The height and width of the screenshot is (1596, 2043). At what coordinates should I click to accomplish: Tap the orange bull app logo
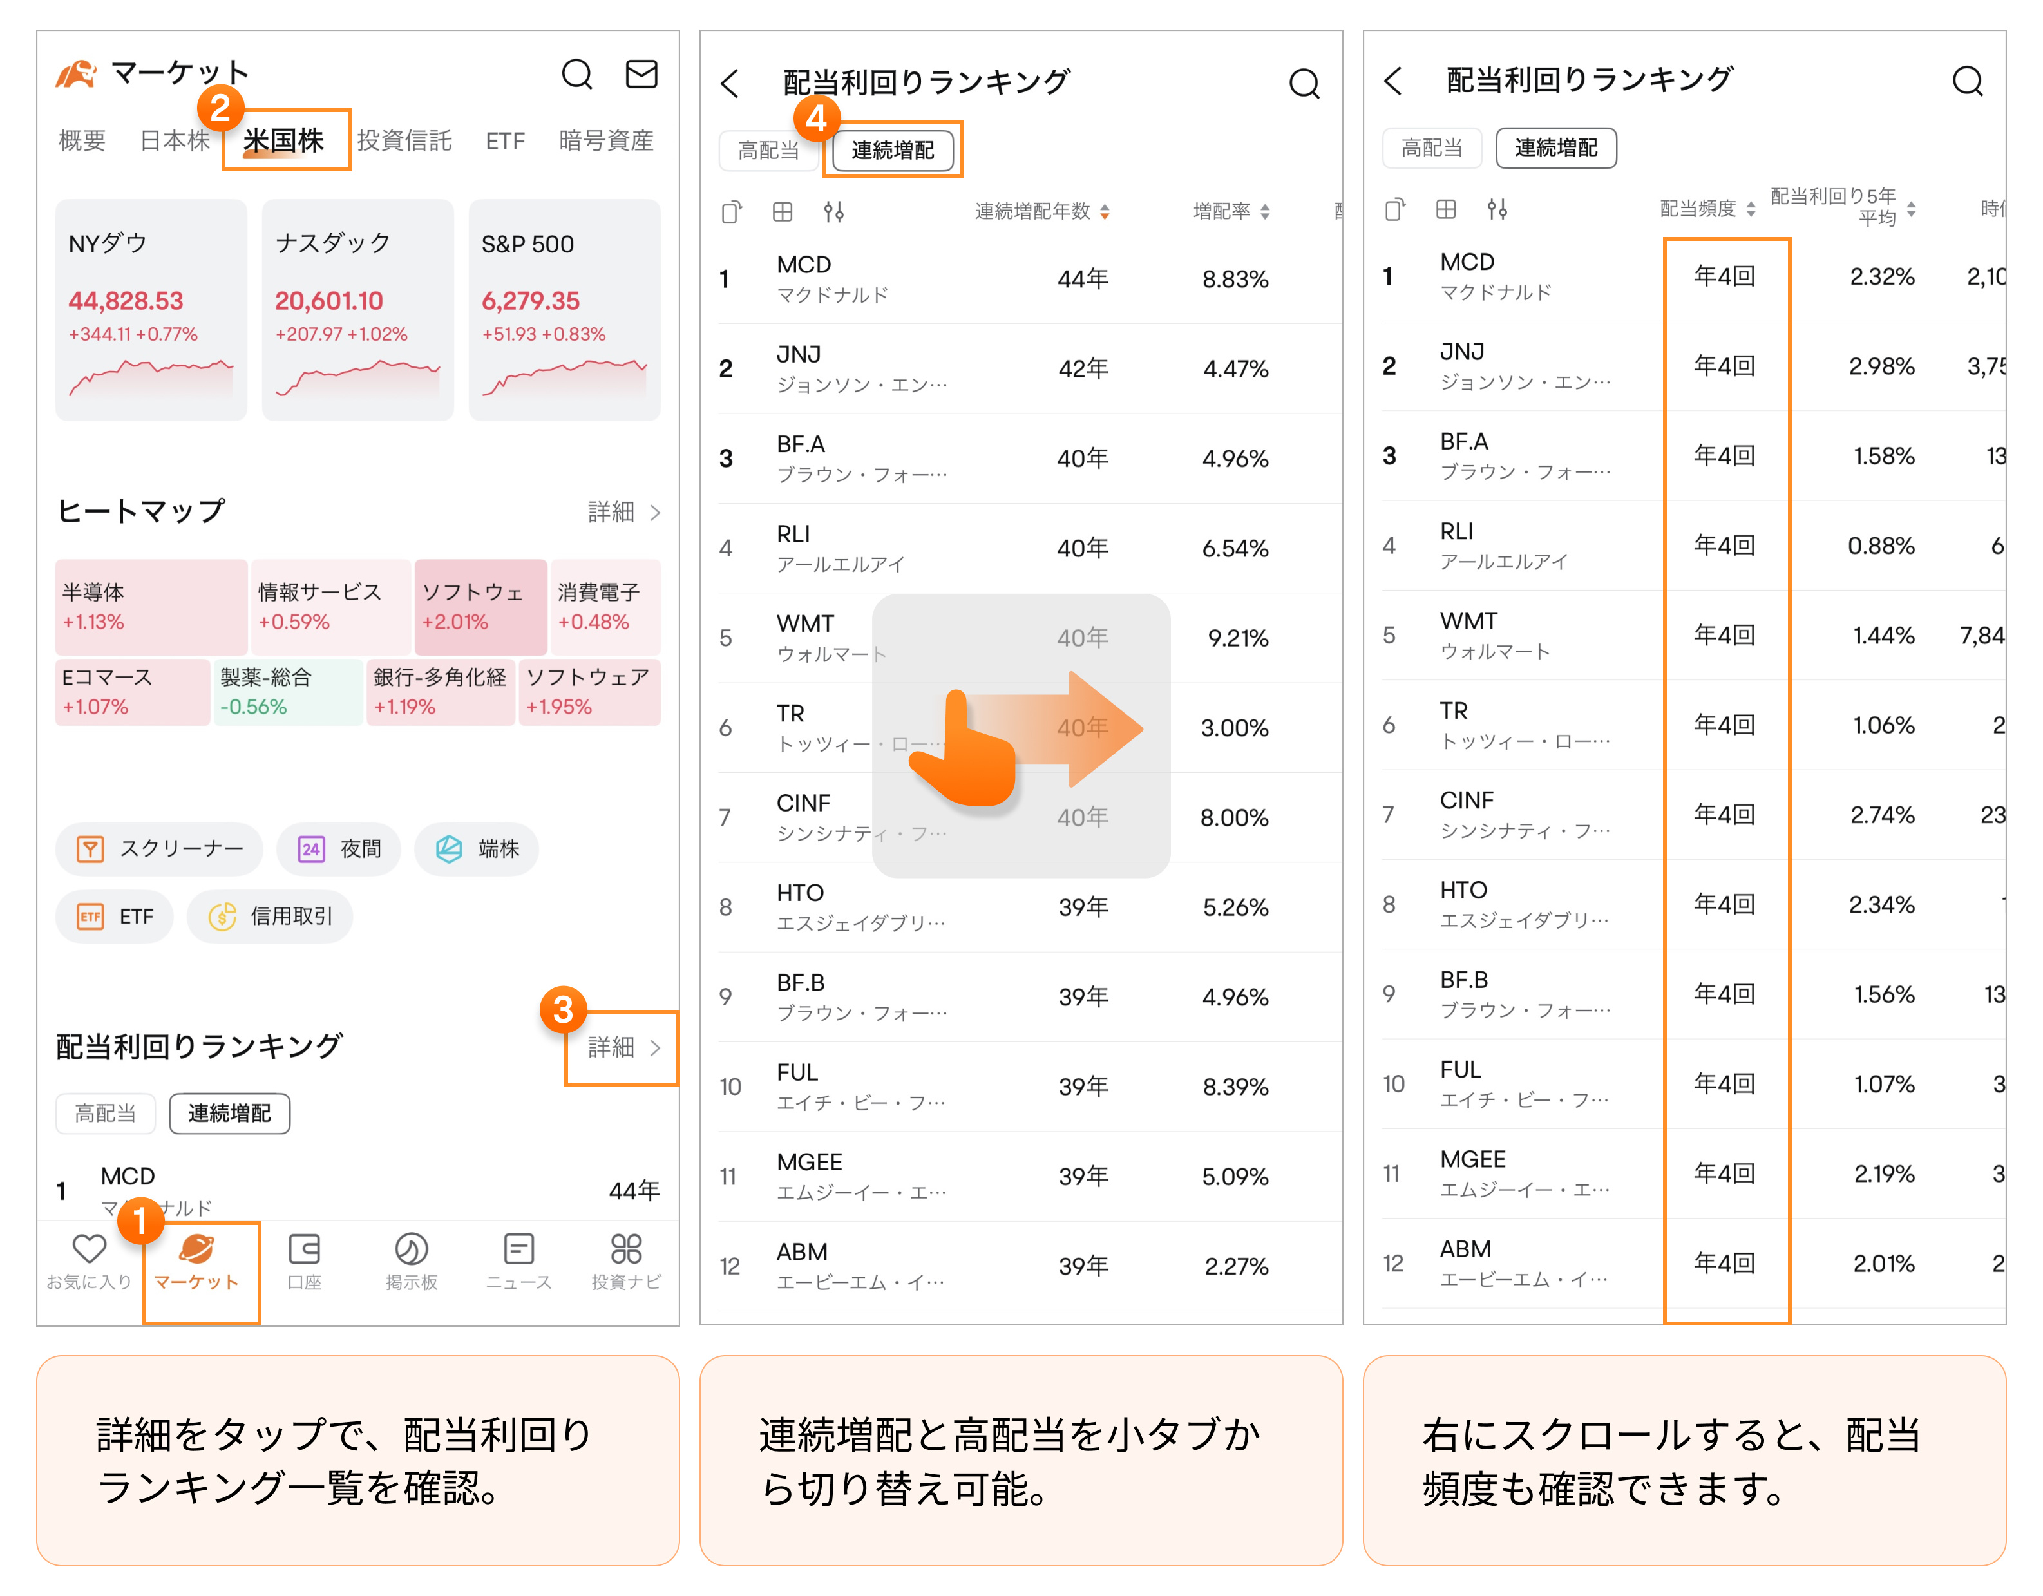[x=77, y=74]
